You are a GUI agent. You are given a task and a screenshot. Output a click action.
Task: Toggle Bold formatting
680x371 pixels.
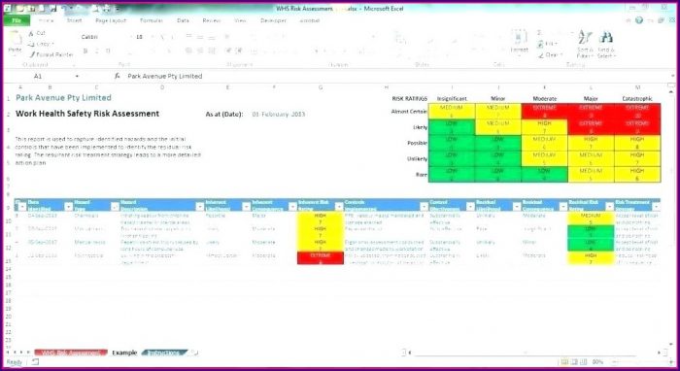(85, 51)
